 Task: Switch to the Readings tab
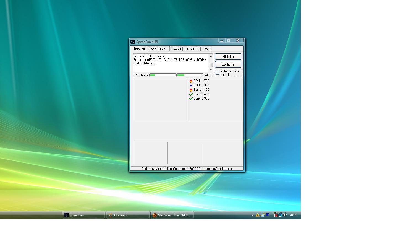click(x=139, y=48)
